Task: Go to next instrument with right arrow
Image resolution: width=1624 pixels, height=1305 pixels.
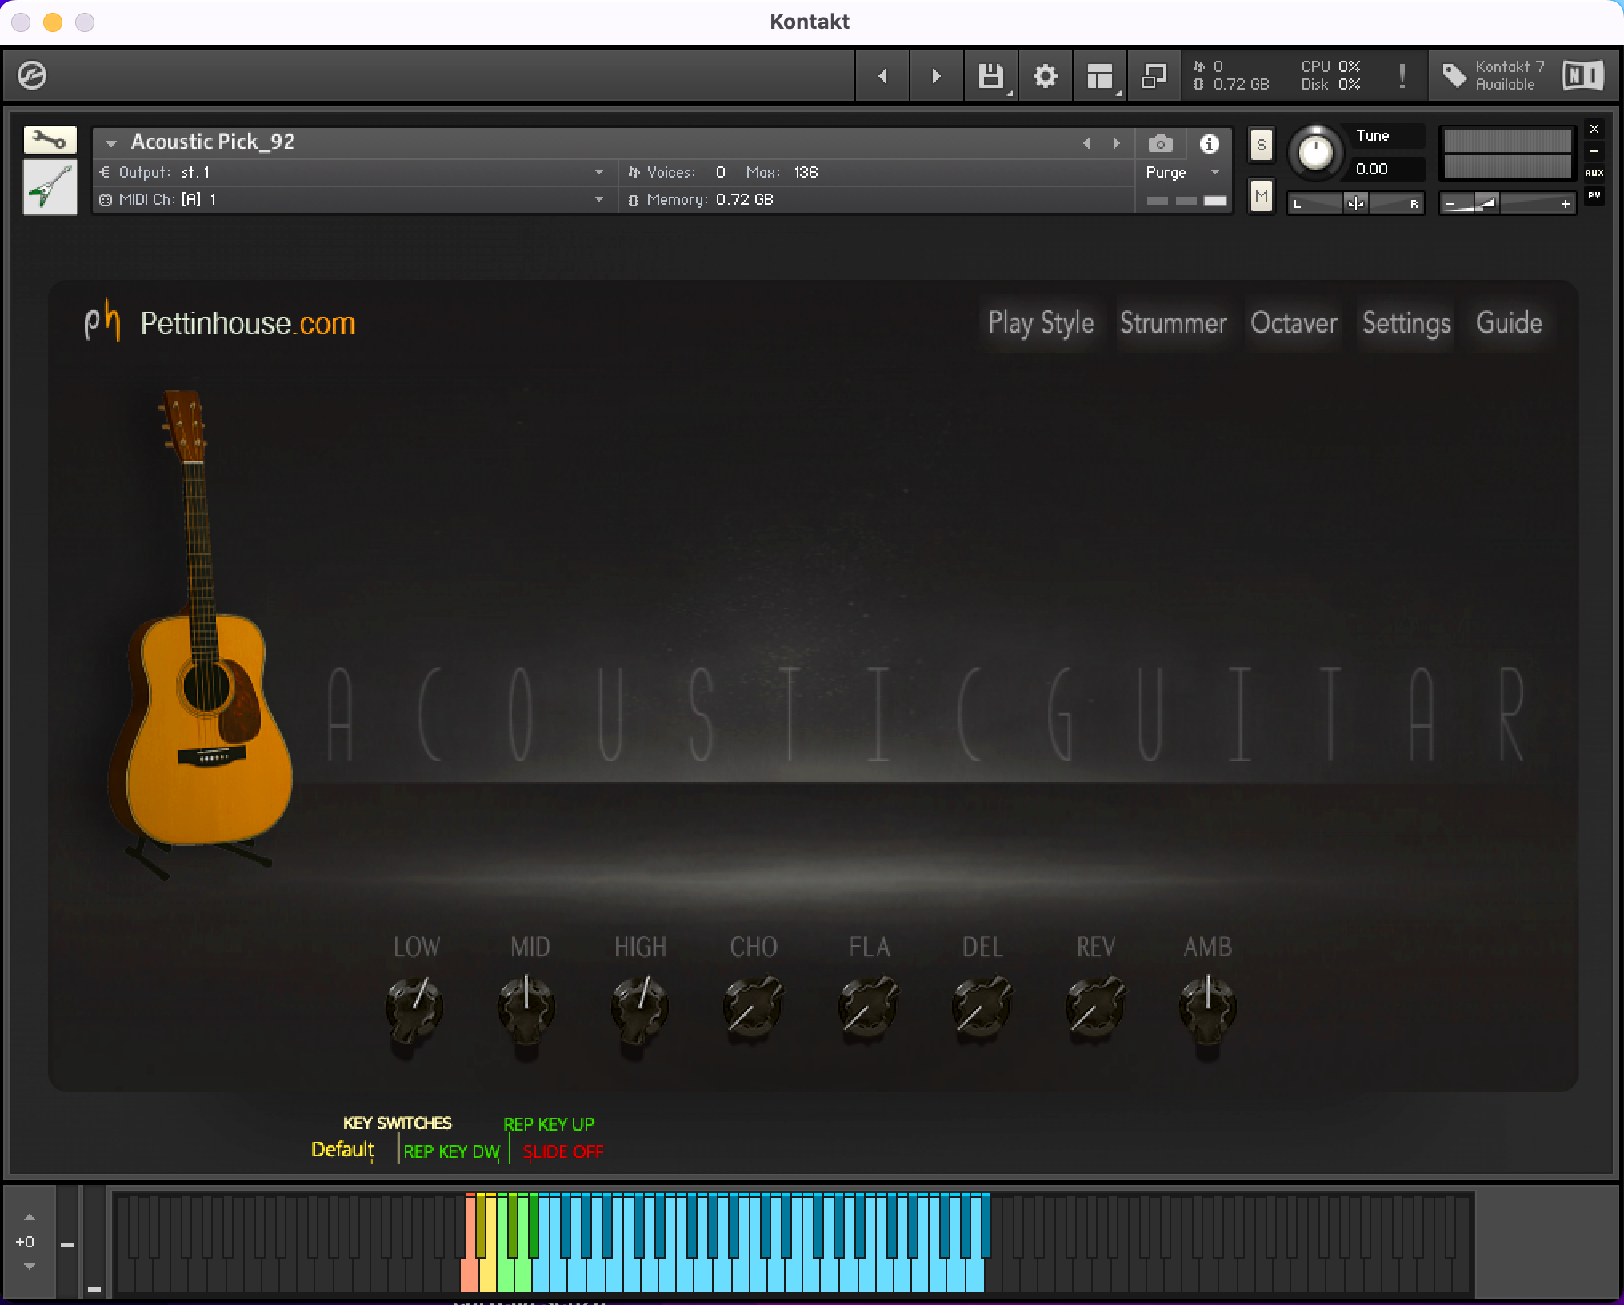Action: point(936,76)
